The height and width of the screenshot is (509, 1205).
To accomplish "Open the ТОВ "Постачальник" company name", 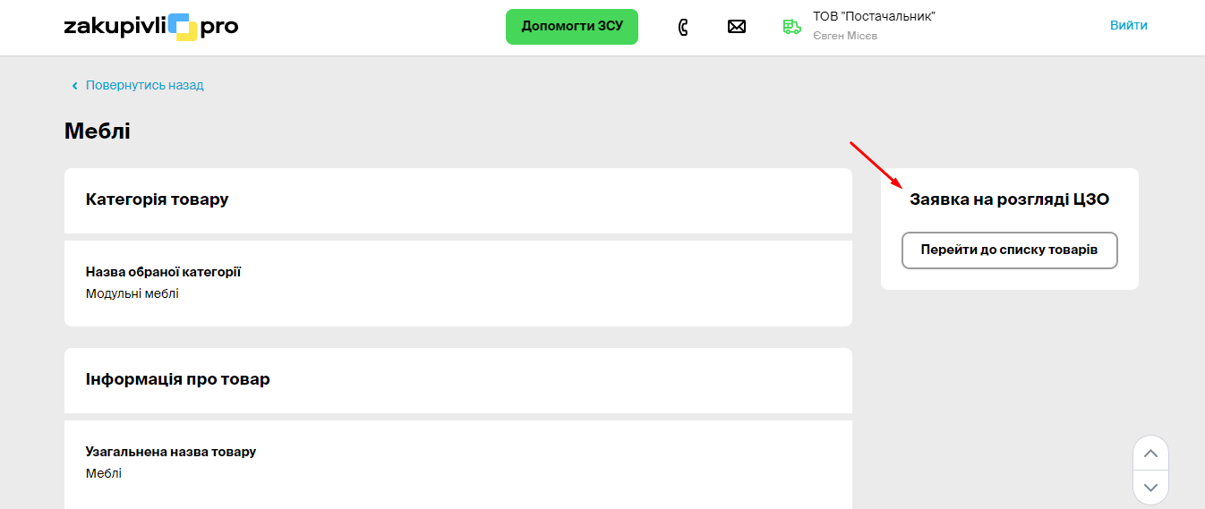I will point(874,16).
